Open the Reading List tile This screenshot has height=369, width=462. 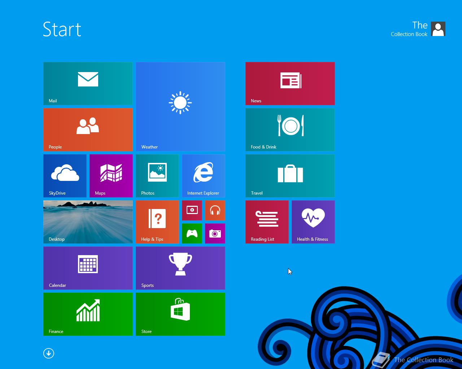point(267,222)
